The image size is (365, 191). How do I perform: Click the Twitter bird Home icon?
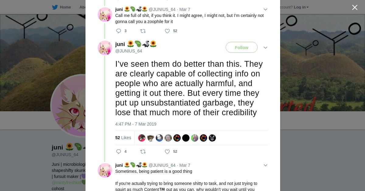pyautogui.click(x=55, y=7)
